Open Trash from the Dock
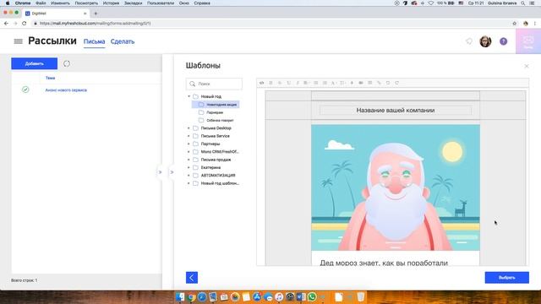 coord(361,296)
